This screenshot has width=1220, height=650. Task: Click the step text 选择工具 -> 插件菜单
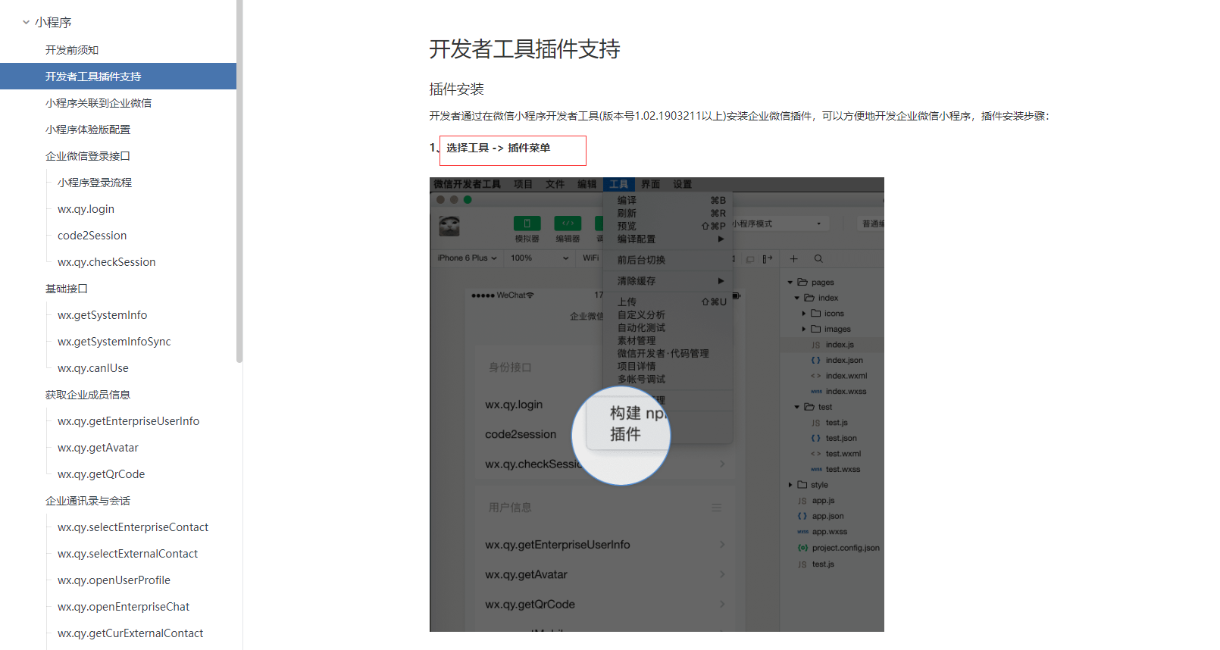click(498, 148)
